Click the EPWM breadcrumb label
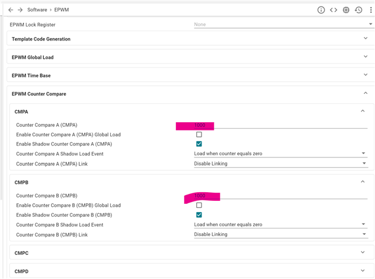Viewport: 375px width, 279px height. tap(62, 10)
